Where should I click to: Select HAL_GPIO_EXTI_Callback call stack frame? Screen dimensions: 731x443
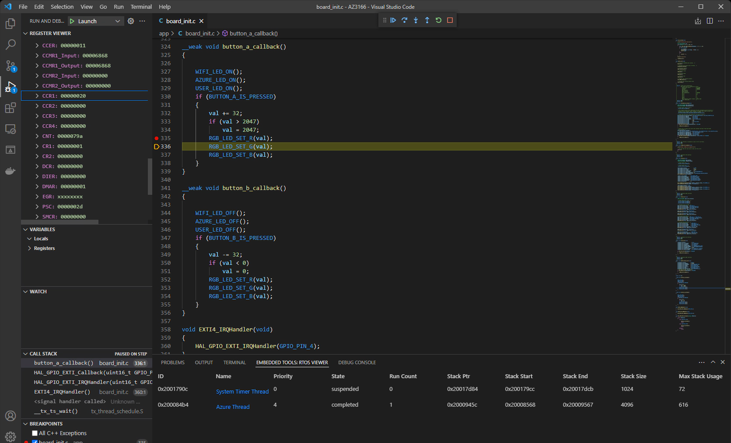coord(87,373)
